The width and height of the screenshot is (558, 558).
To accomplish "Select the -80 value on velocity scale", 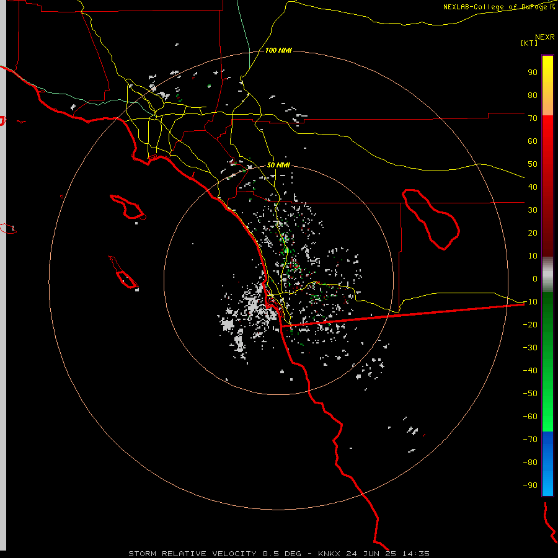I will [530, 463].
